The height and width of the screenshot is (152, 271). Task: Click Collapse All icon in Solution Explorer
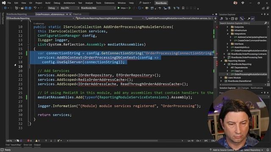coord(232,19)
